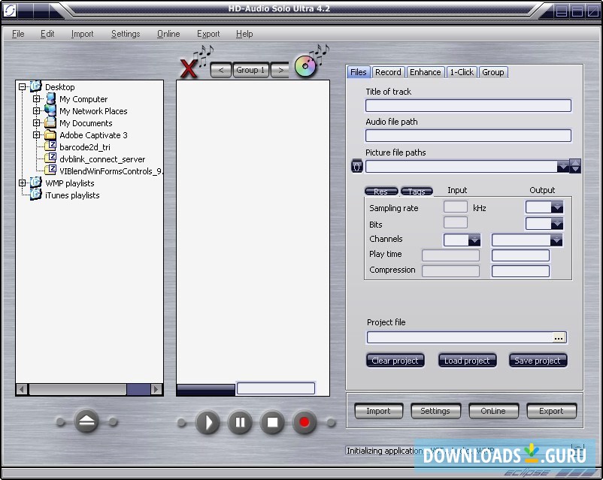
Task: Click the bottom Export button
Action: coord(551,411)
